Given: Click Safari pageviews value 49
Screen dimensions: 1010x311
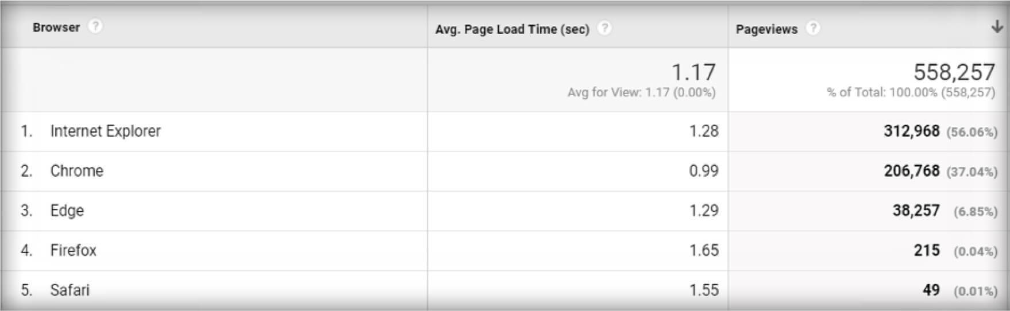Looking at the screenshot, I should pyautogui.click(x=931, y=290).
